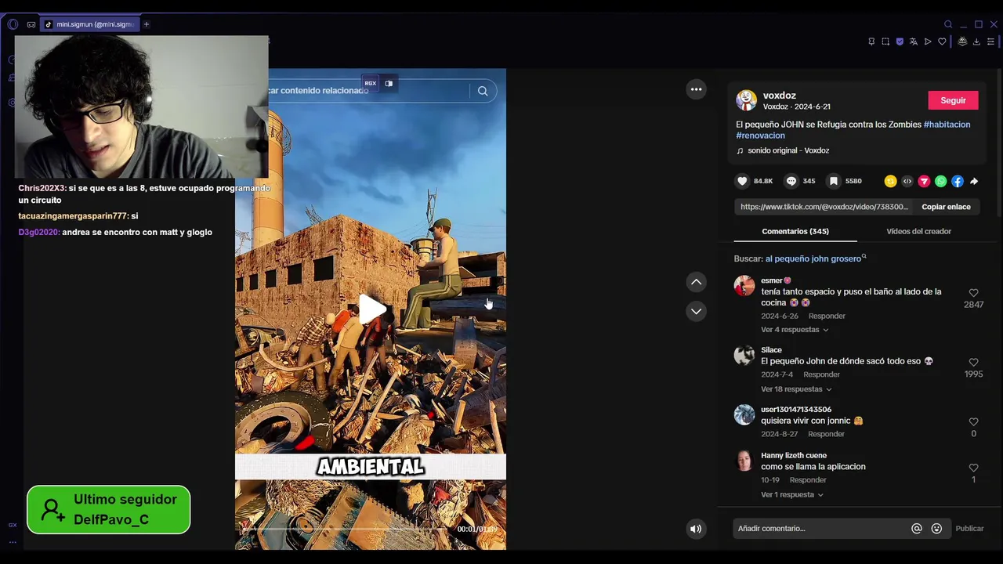Open the emoji picker icon
1003x564 pixels.
coord(936,529)
